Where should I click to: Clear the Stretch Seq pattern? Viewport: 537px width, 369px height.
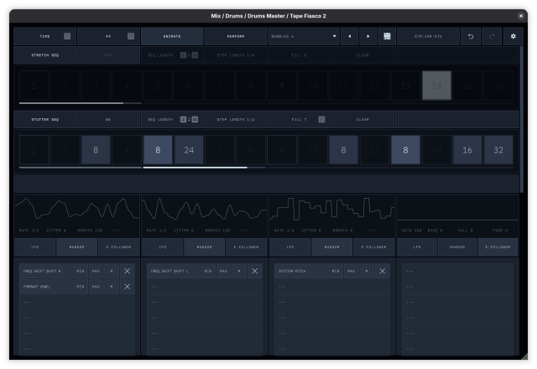coord(362,55)
